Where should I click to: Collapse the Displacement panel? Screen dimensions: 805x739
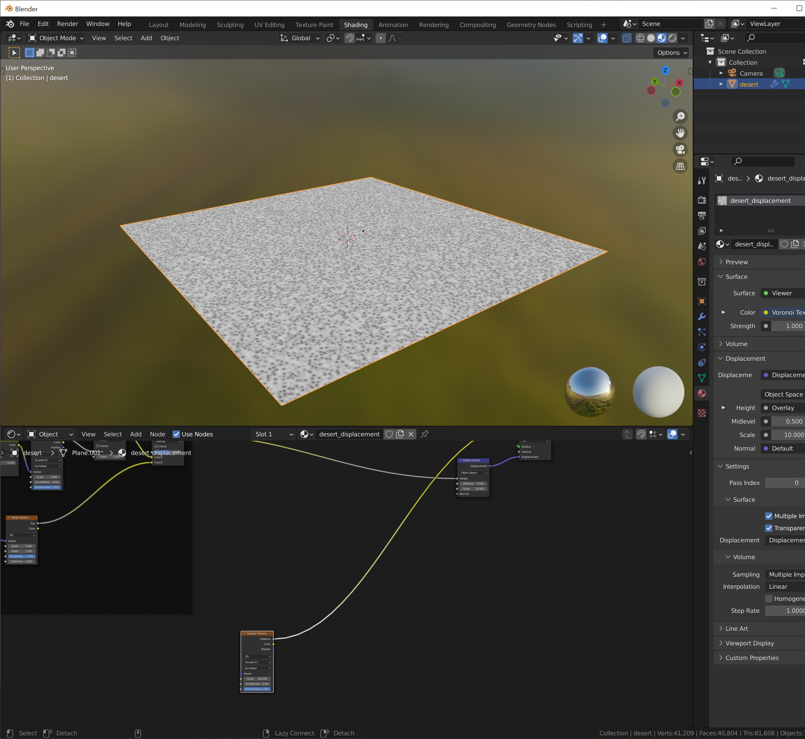[745, 358]
